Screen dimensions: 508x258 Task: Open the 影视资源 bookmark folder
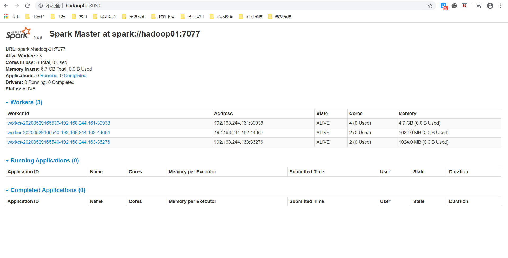point(280,16)
